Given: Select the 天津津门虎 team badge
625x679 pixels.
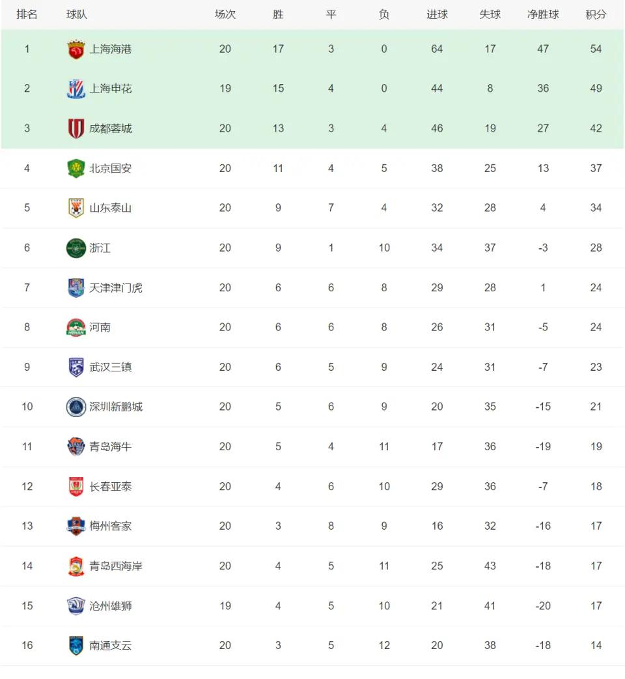Looking at the screenshot, I should (76, 288).
